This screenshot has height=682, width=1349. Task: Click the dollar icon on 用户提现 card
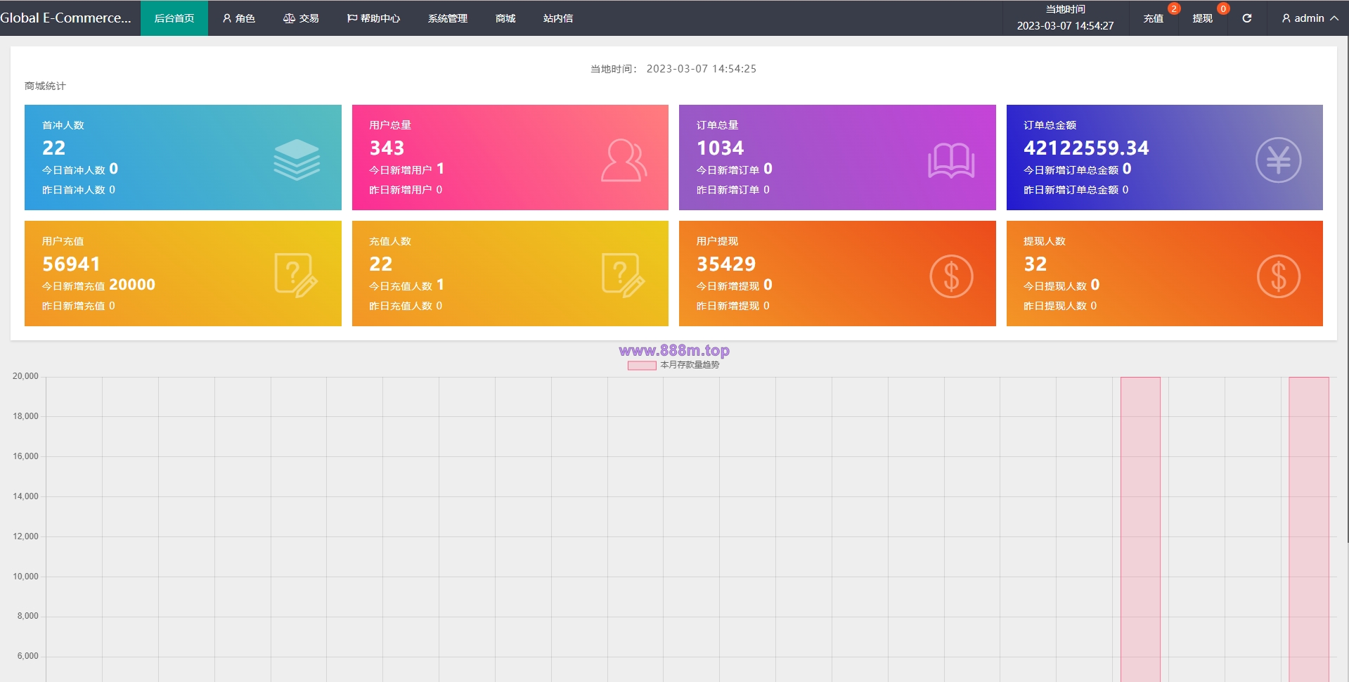[951, 276]
